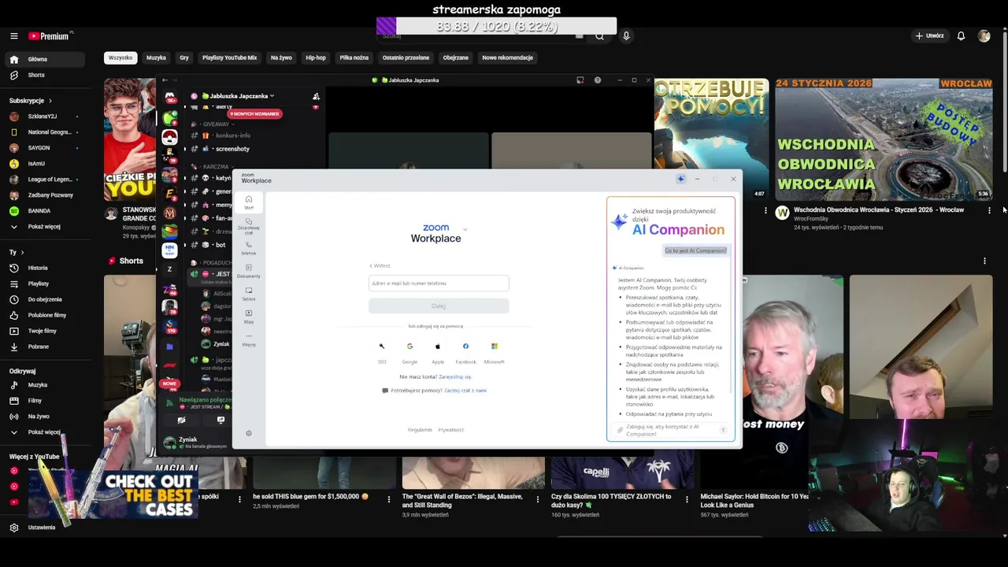Viewport: 1008px width, 567px height.
Task: Sign in with Google icon
Action: pos(409,346)
